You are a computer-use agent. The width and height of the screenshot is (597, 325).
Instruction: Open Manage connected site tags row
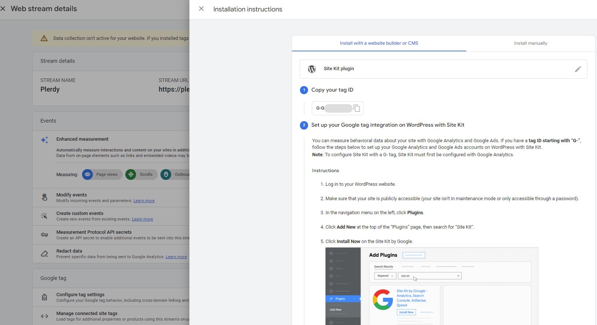tap(111, 316)
